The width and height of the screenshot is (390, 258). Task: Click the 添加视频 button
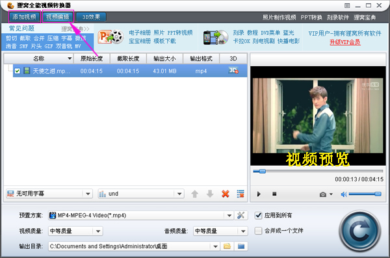(x=25, y=17)
